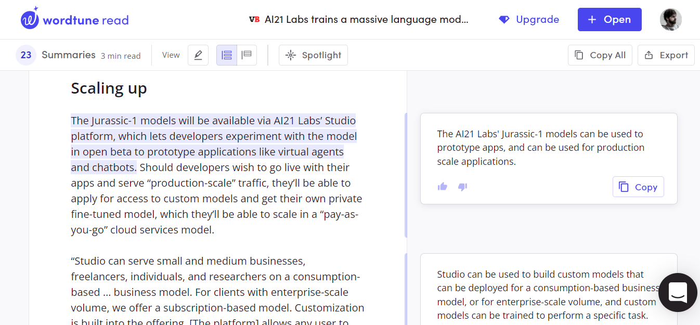Screen dimensions: 700x325
Task: Click the Summaries label
Action: 69,55
